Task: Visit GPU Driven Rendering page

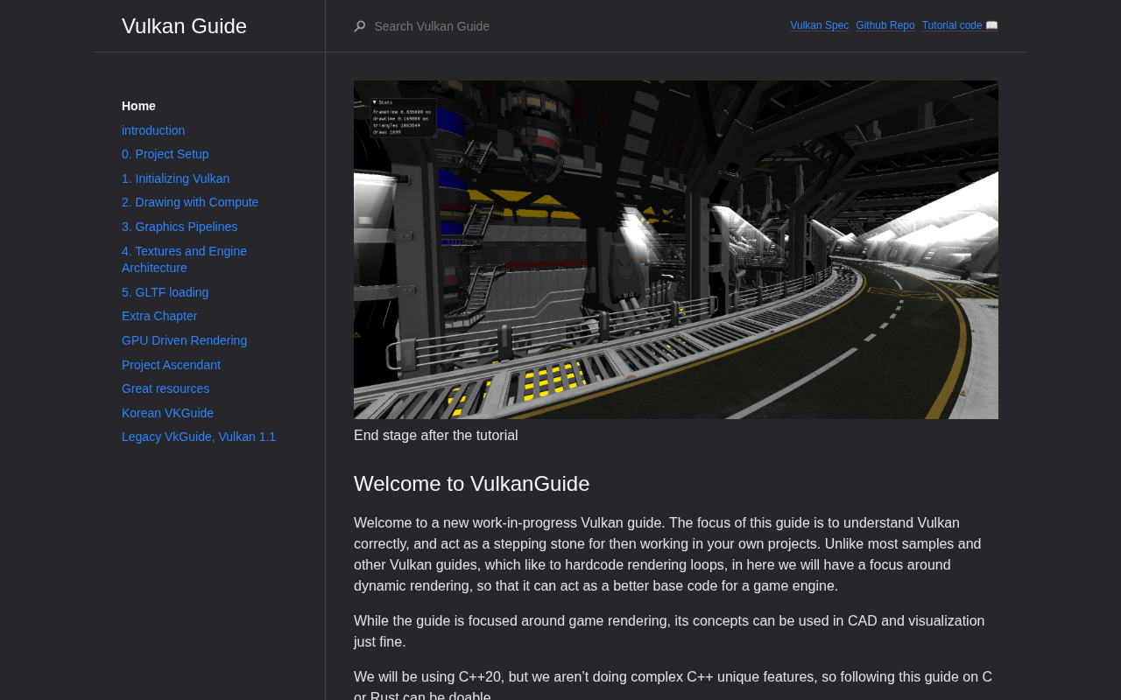Action: (184, 340)
